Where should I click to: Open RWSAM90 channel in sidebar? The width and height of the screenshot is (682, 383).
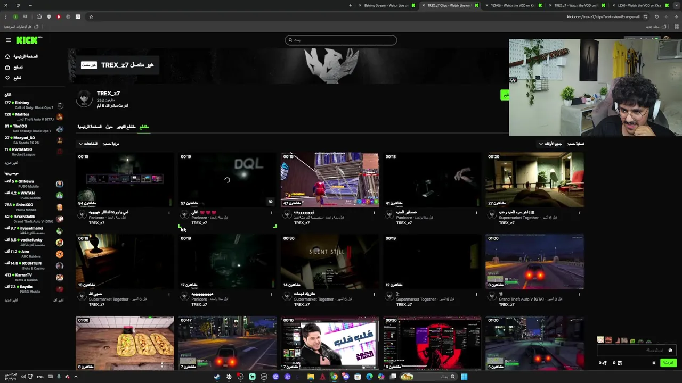click(34, 152)
